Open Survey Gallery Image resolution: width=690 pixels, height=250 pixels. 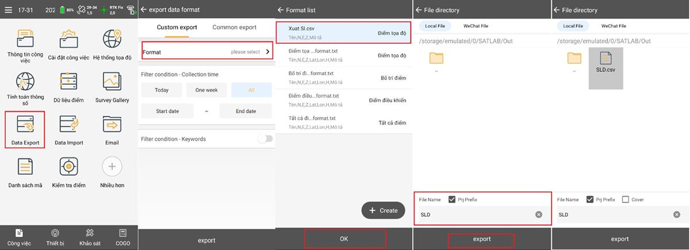112,82
